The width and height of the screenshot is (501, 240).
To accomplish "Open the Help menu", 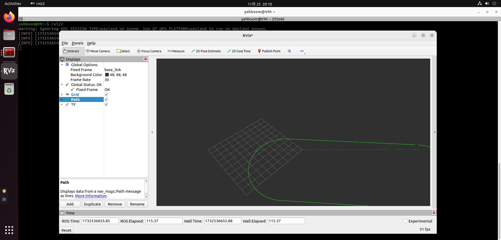I will coord(91,43).
